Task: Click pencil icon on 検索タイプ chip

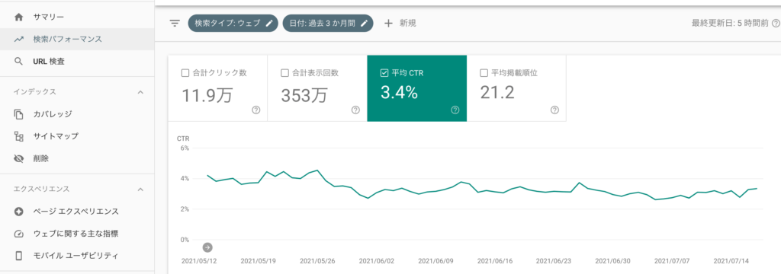Action: pos(269,24)
